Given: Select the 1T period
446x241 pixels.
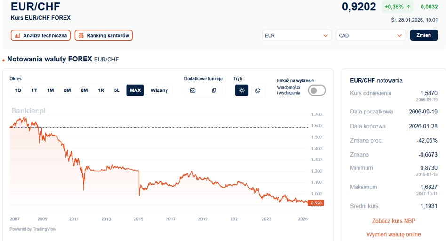Looking at the screenshot, I should pos(34,90).
